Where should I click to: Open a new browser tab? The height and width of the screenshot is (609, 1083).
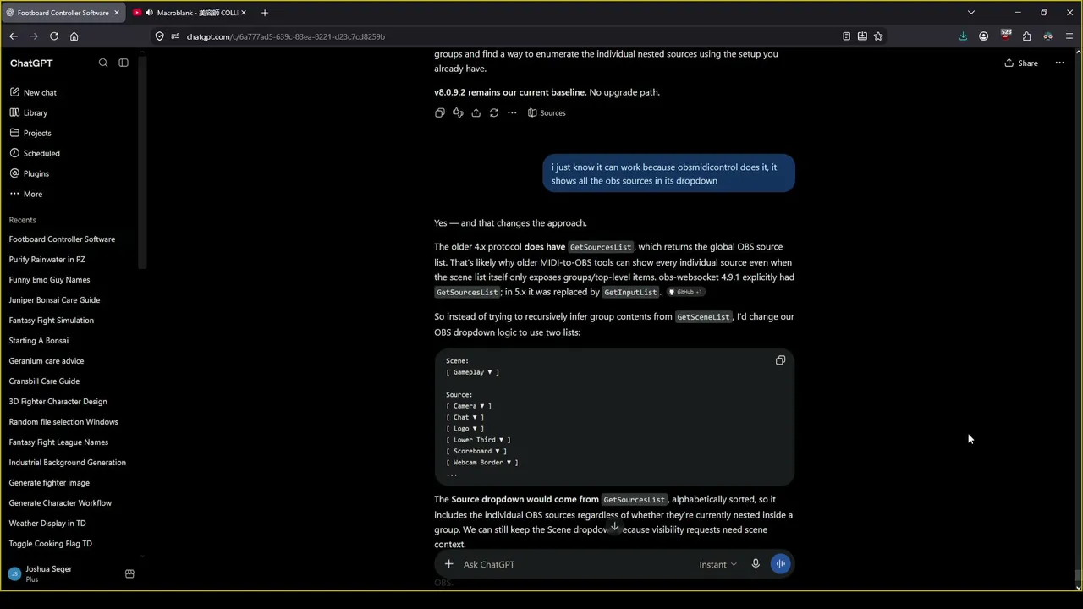point(265,13)
